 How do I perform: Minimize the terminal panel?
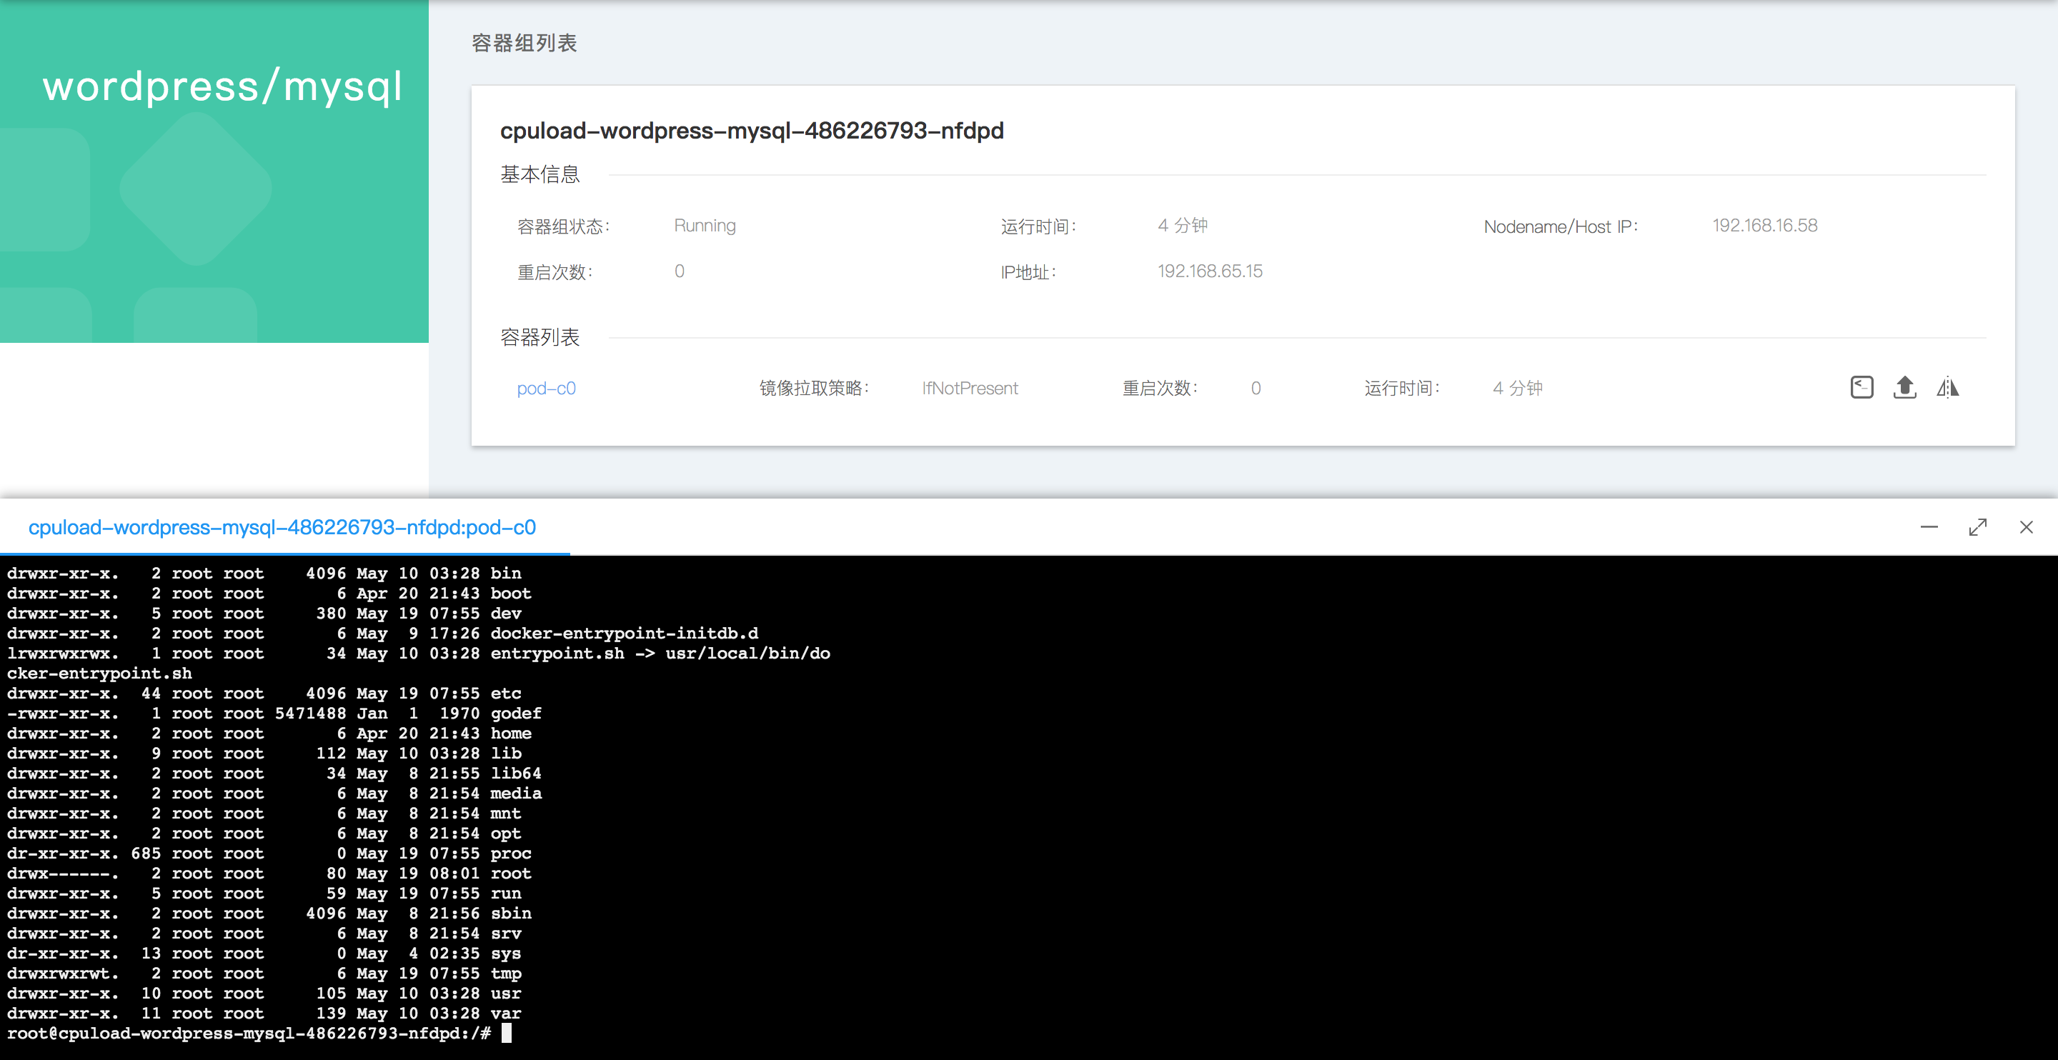[x=1929, y=527]
